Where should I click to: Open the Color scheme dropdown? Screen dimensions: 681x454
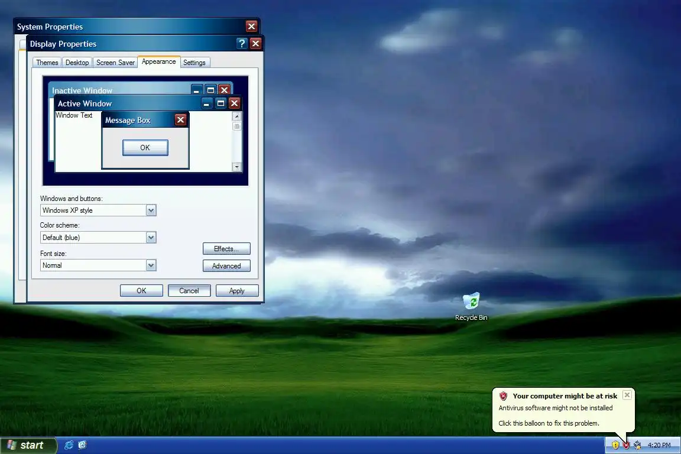pos(151,238)
